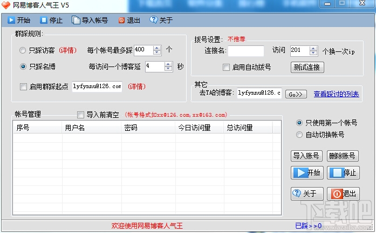Decrease the 访问 count before IP change

pos(313,53)
